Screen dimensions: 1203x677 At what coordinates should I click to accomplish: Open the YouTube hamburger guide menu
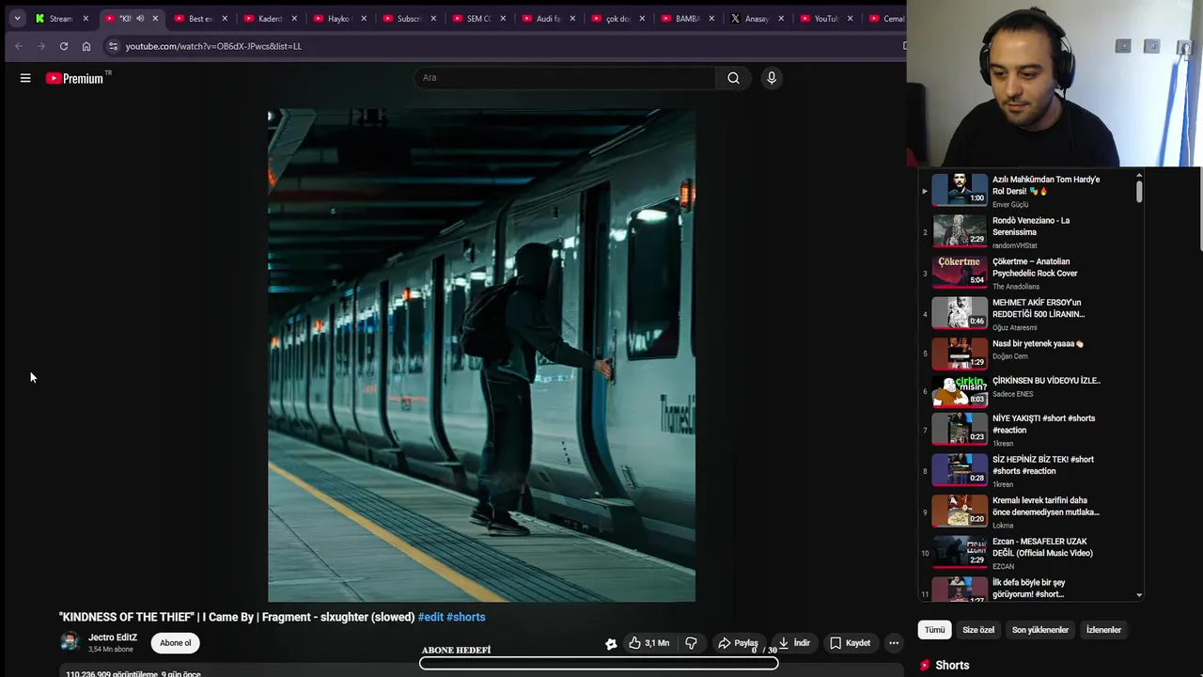coord(25,78)
